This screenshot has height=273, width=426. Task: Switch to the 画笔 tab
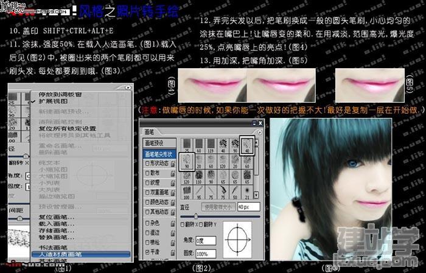150,132
